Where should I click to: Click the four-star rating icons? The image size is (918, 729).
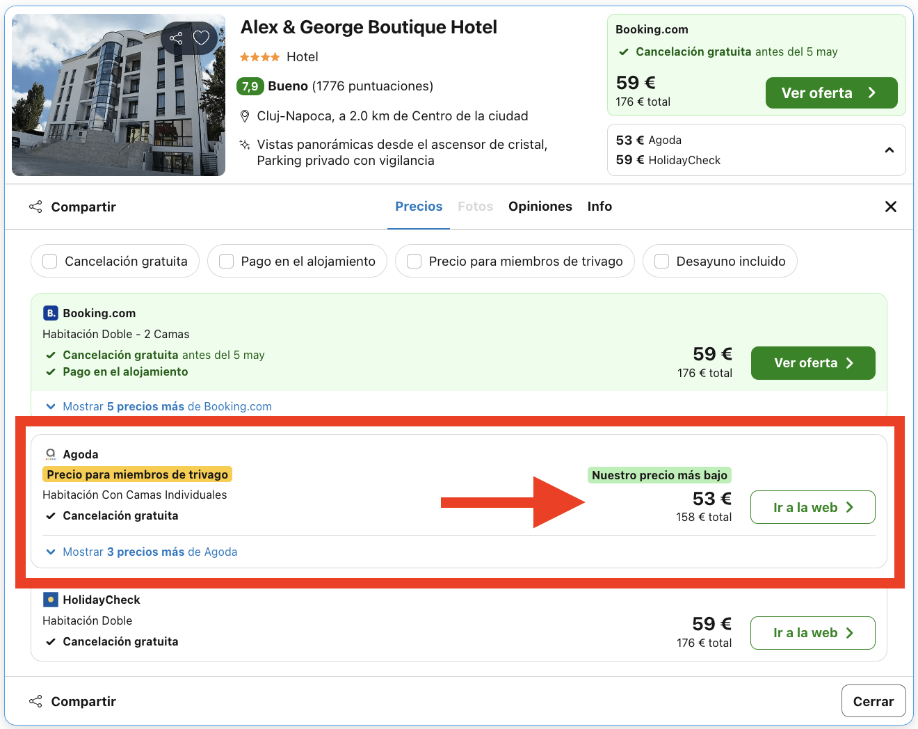pos(259,57)
